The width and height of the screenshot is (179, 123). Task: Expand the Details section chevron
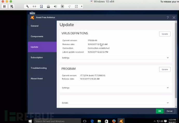168,103
